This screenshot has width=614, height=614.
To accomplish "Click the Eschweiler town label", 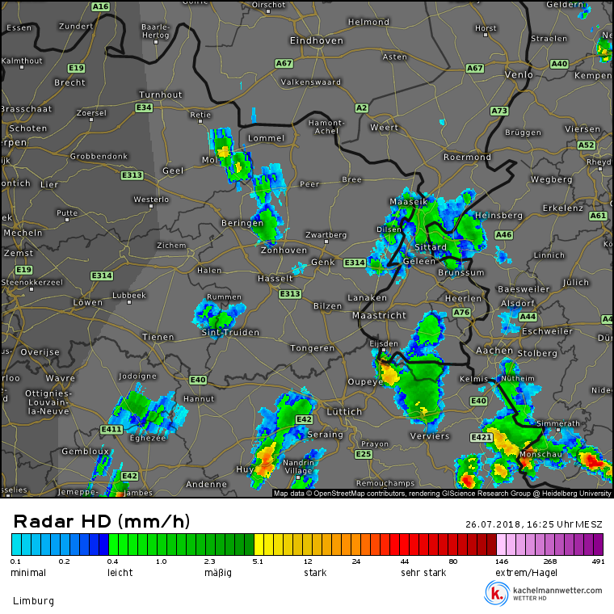I will click(547, 331).
